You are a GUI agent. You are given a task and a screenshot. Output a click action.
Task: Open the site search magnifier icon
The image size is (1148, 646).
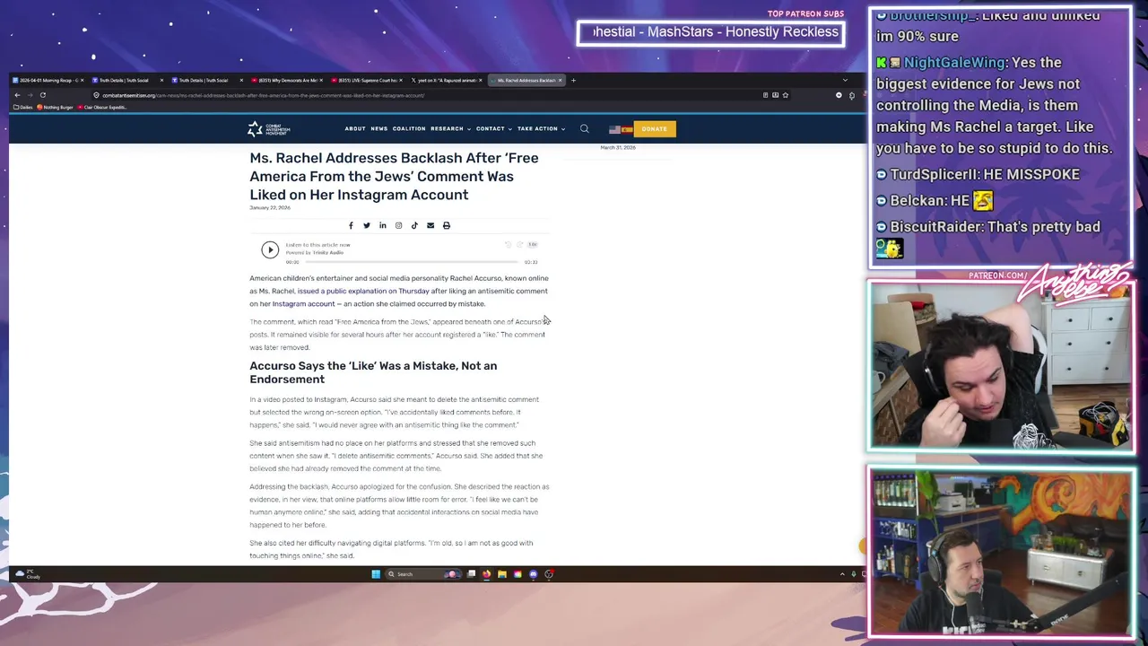point(584,128)
